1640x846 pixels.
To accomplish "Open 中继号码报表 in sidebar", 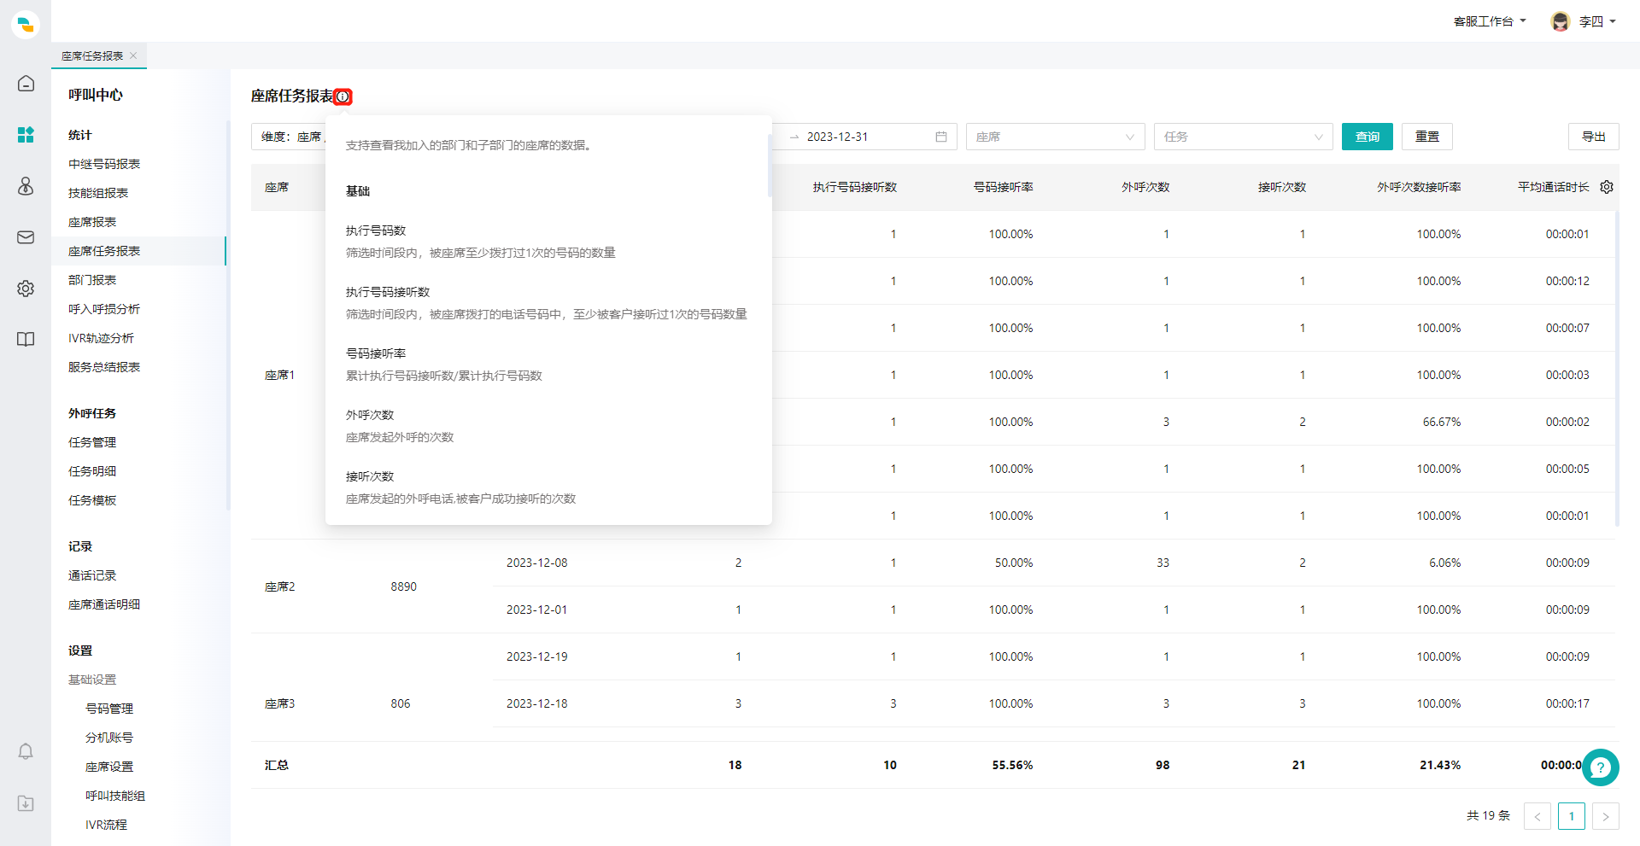I will (104, 164).
